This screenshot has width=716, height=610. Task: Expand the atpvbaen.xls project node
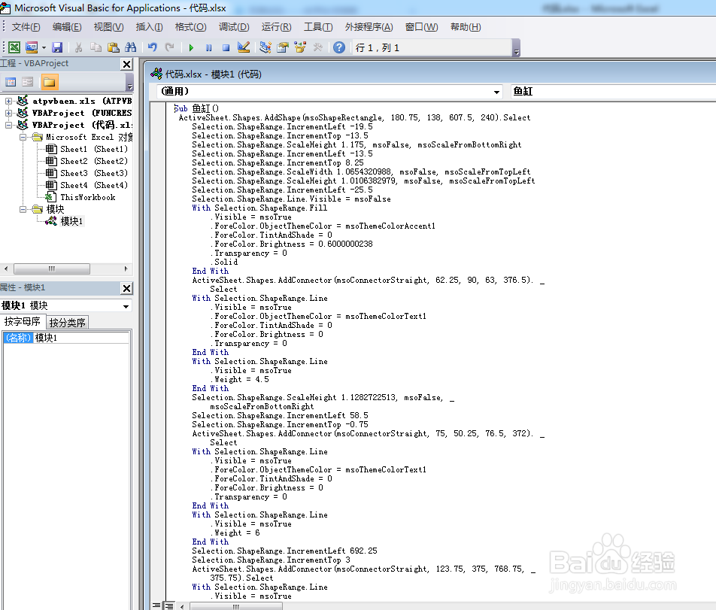(8, 101)
